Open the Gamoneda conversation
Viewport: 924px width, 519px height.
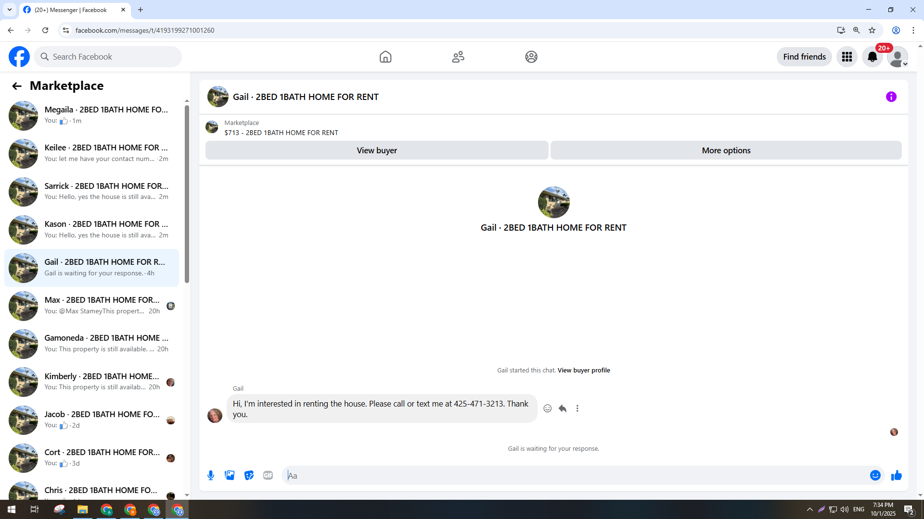click(91, 344)
